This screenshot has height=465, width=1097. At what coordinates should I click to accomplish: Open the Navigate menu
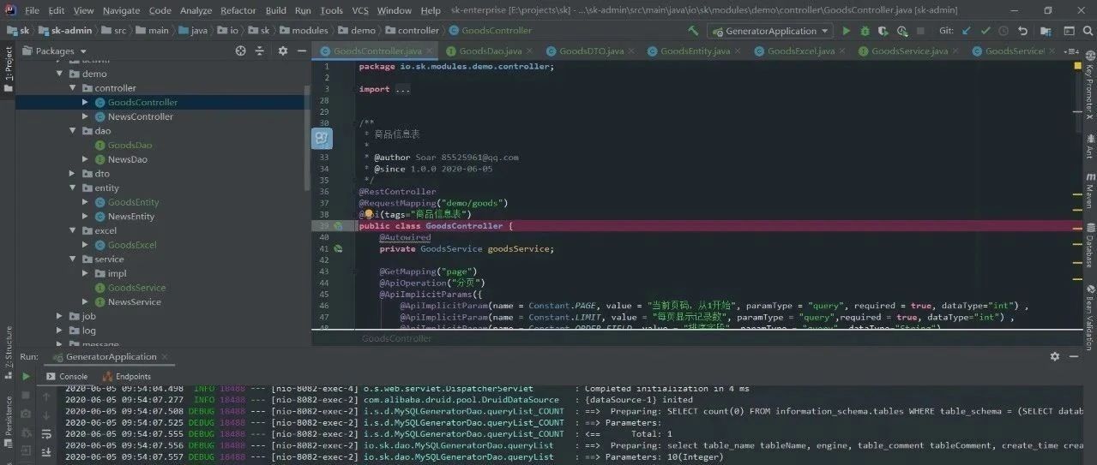tap(121, 10)
